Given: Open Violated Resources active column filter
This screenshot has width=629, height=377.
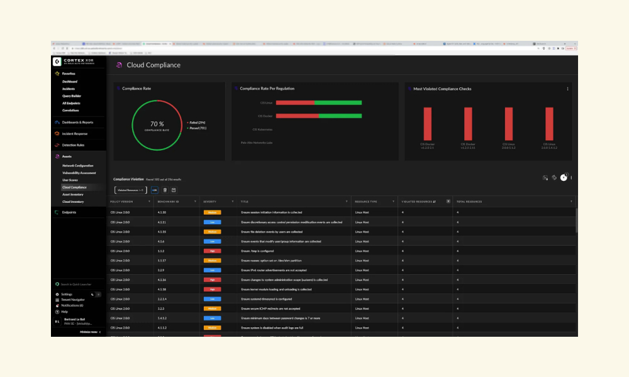Looking at the screenshot, I should [x=448, y=202].
